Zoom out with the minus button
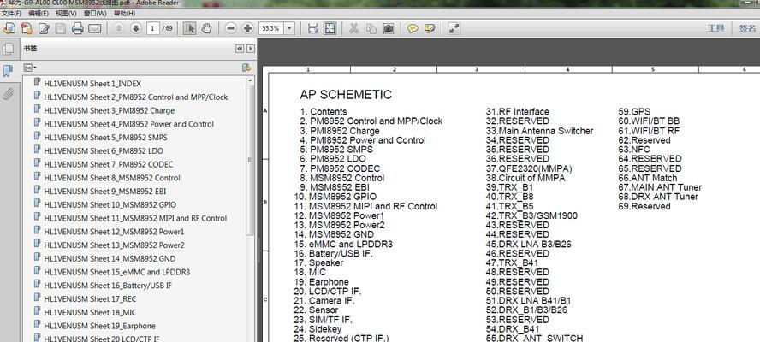Image resolution: width=760 pixels, height=342 pixels. pos(231,28)
